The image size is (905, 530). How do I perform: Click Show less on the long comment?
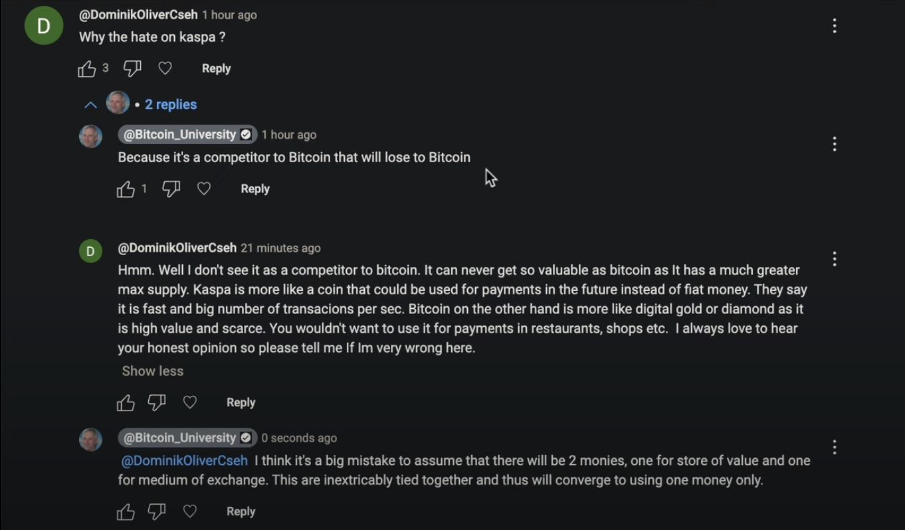152,371
